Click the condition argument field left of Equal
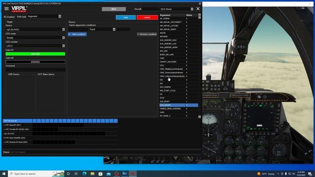 point(78,29)
